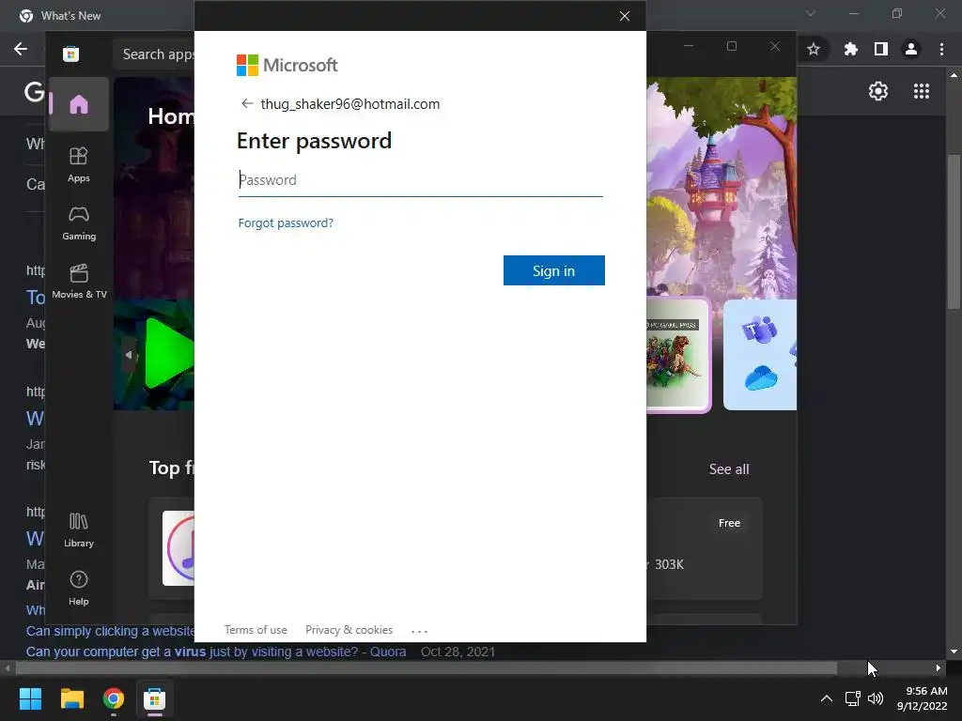Screen dimensions: 962x721
Task: Open the Quora virus search result
Action: tap(216, 652)
